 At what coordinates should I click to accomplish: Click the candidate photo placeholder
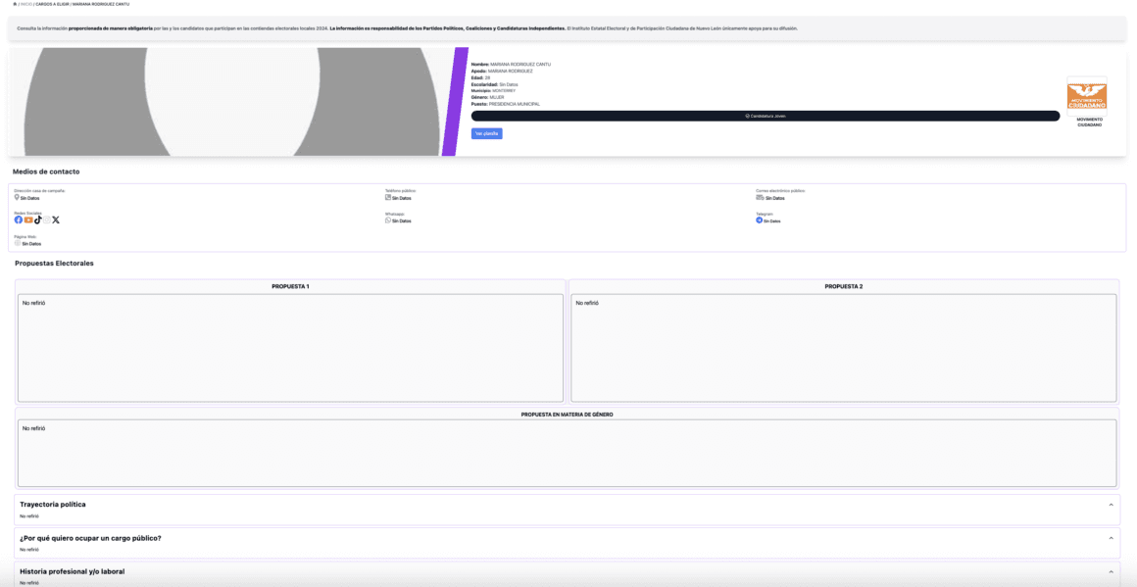tap(230, 102)
